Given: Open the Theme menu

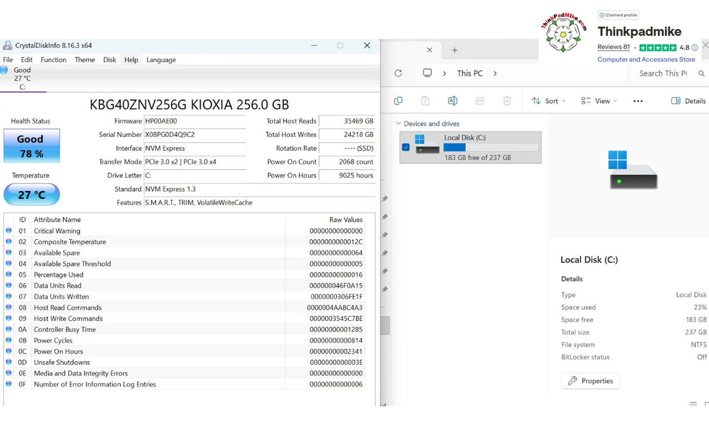Looking at the screenshot, I should pos(85,60).
